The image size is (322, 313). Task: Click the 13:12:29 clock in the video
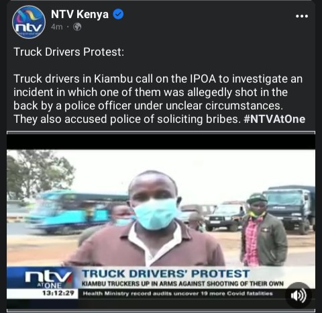click(58, 293)
